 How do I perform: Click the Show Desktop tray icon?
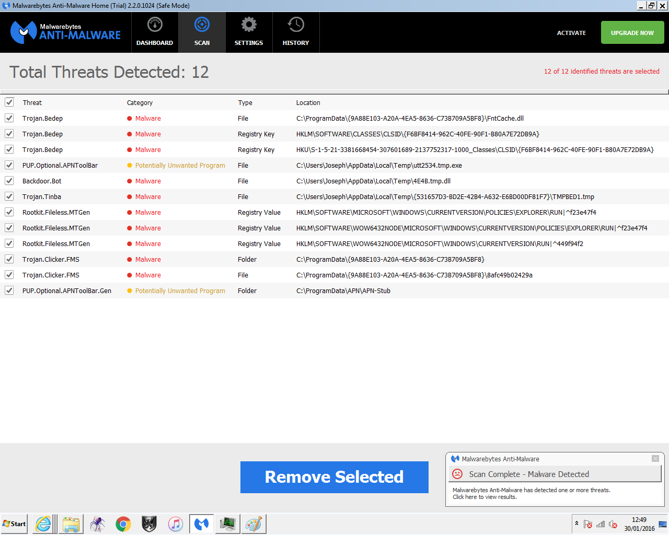coord(663,524)
